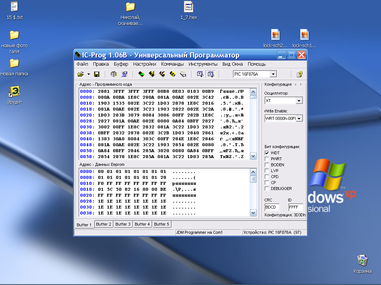The width and height of the screenshot is (381, 285).
Task: Switch to assembler view icon A
Action: click(x=200, y=74)
